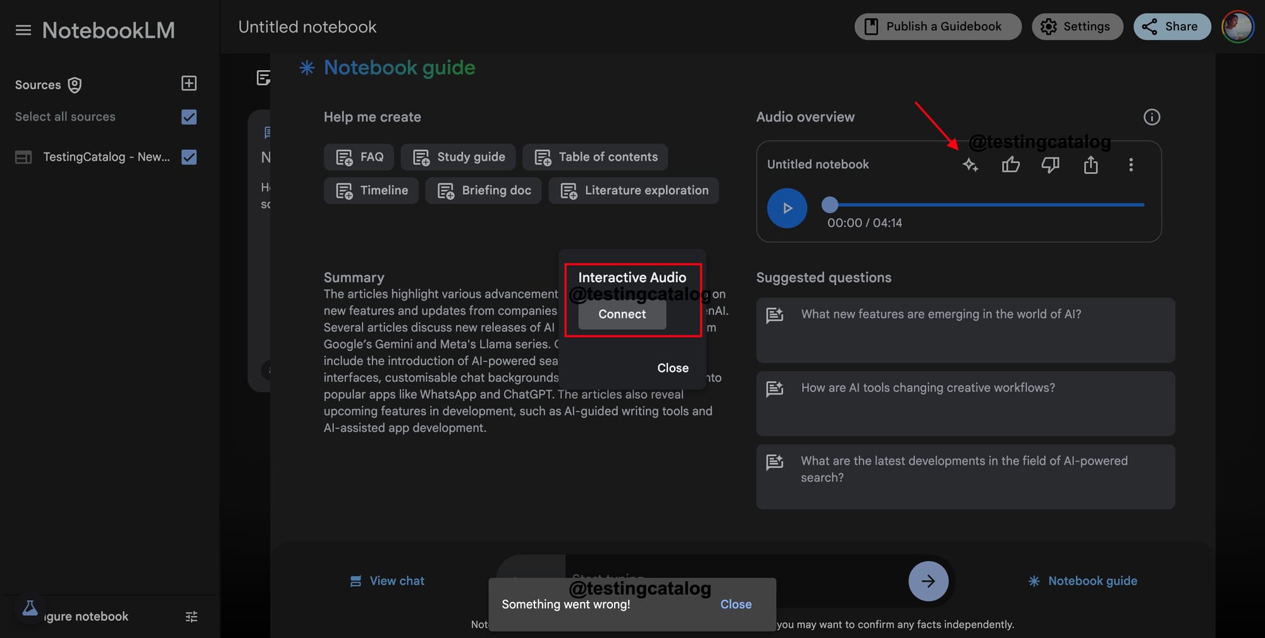Open the hamburger main menu
Image resolution: width=1265 pixels, height=638 pixels.
23,30
